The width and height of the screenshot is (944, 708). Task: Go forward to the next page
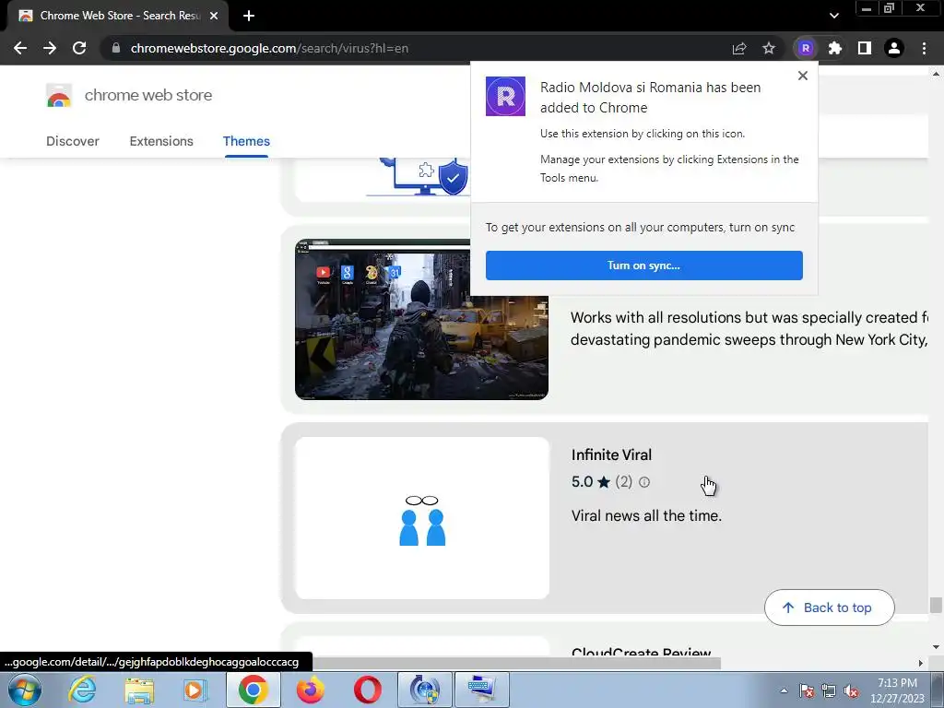coord(50,48)
